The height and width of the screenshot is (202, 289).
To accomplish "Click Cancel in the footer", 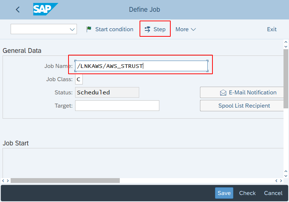I will coord(273,193).
